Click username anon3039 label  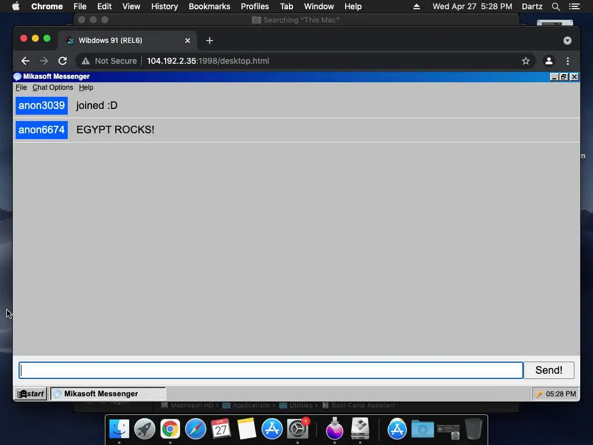click(x=42, y=105)
